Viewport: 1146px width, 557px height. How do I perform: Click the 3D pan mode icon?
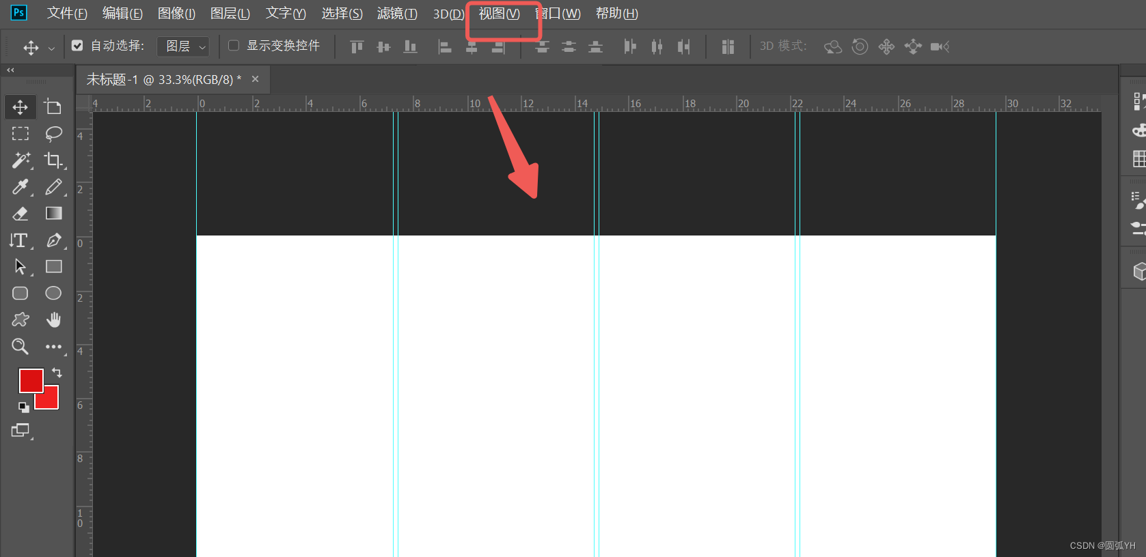[x=886, y=46]
